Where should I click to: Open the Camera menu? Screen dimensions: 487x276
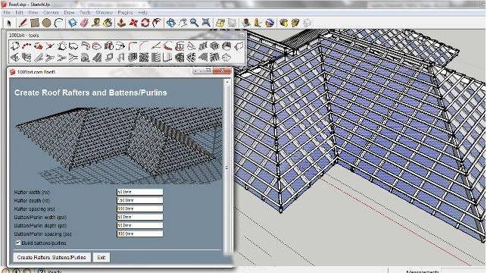[x=51, y=13]
